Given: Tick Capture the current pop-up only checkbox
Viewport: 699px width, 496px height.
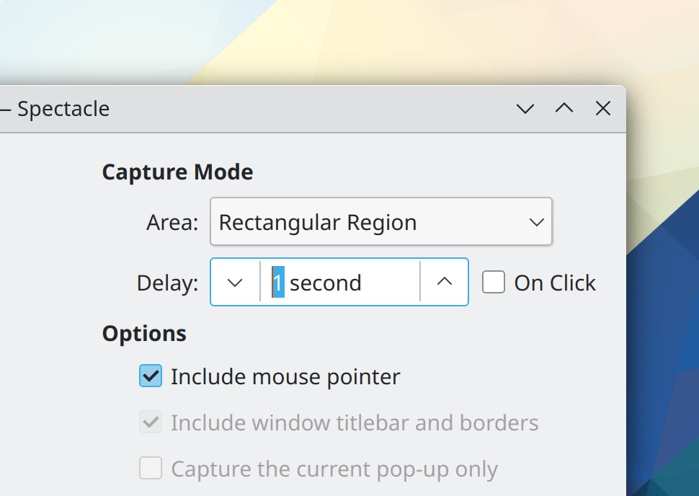Looking at the screenshot, I should (x=151, y=469).
